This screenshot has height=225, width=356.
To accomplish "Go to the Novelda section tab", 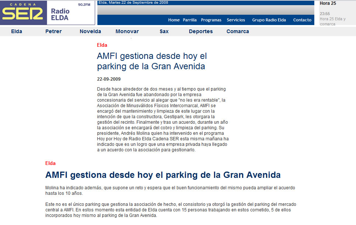I will pos(90,32).
